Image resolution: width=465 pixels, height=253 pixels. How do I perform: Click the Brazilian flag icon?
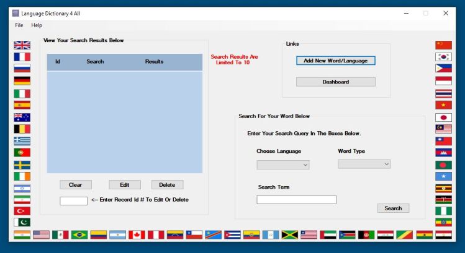[79, 235]
